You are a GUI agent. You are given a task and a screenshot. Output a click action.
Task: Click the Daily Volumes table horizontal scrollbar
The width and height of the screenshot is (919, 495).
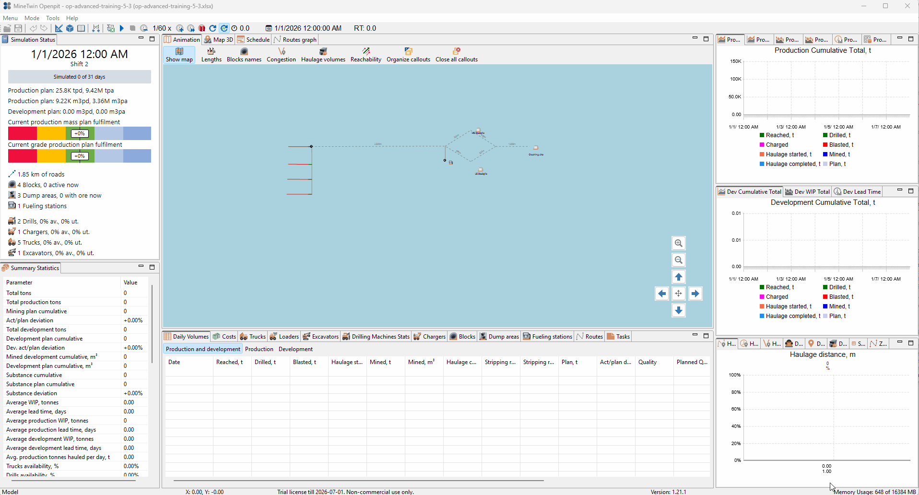(x=358, y=480)
